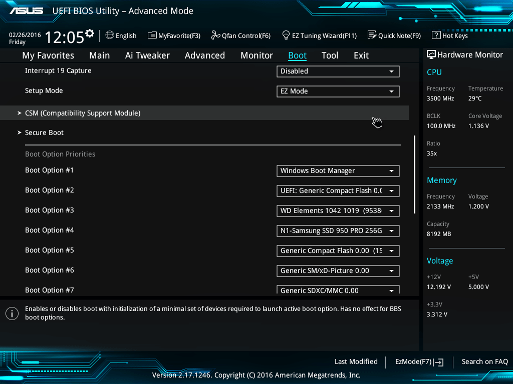
Task: Open the English language selector
Action: click(121, 35)
